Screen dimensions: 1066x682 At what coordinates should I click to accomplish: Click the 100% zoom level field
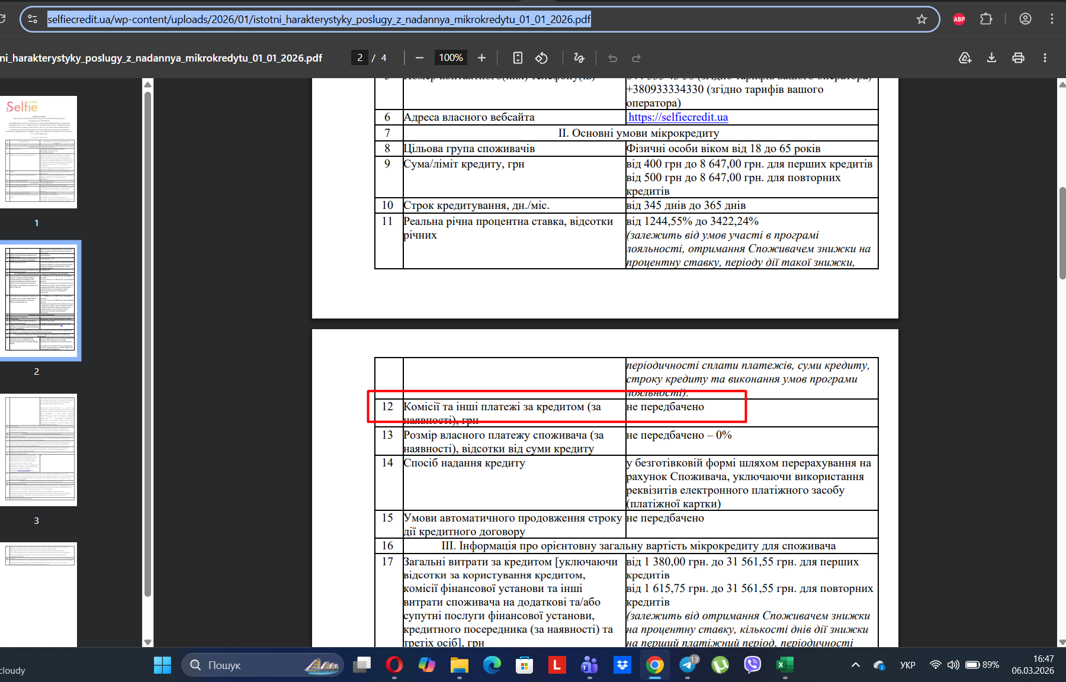(451, 57)
